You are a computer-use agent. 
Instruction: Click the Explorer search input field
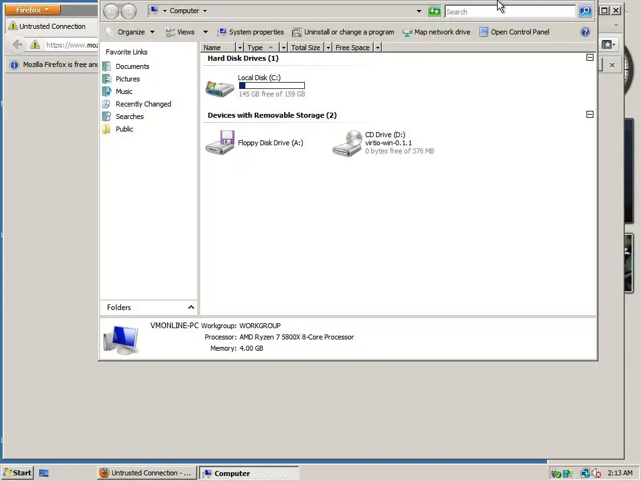tap(510, 11)
